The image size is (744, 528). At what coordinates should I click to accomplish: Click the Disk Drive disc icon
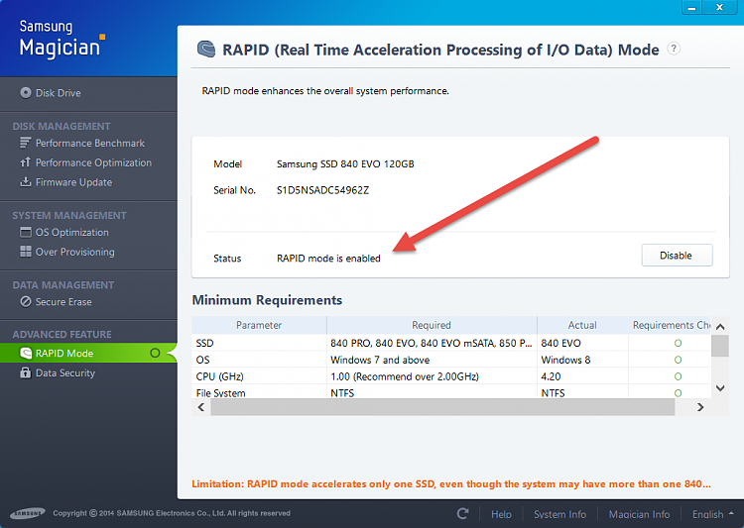(26, 92)
